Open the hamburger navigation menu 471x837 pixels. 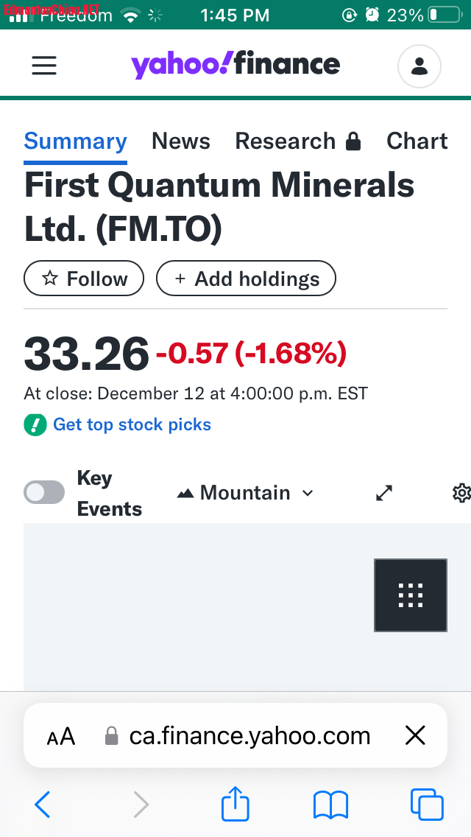pyautogui.click(x=44, y=66)
